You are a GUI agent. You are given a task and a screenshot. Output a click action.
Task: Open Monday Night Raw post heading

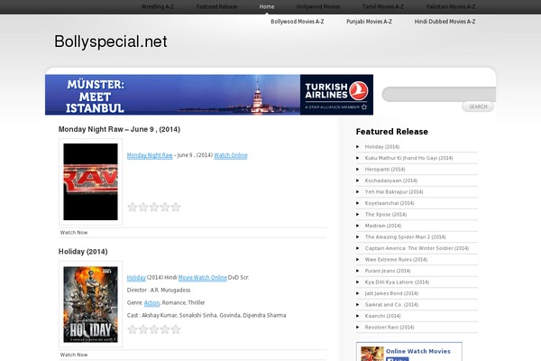pos(119,129)
